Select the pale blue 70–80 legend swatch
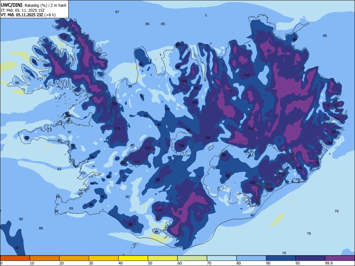Viewport: 355px width, 266px height. click(222, 258)
